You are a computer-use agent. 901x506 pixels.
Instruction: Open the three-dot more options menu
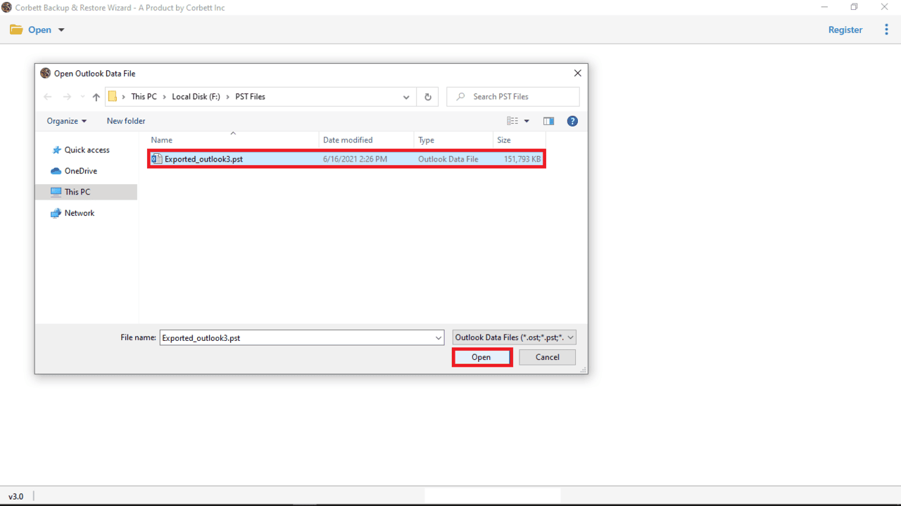pos(886,30)
